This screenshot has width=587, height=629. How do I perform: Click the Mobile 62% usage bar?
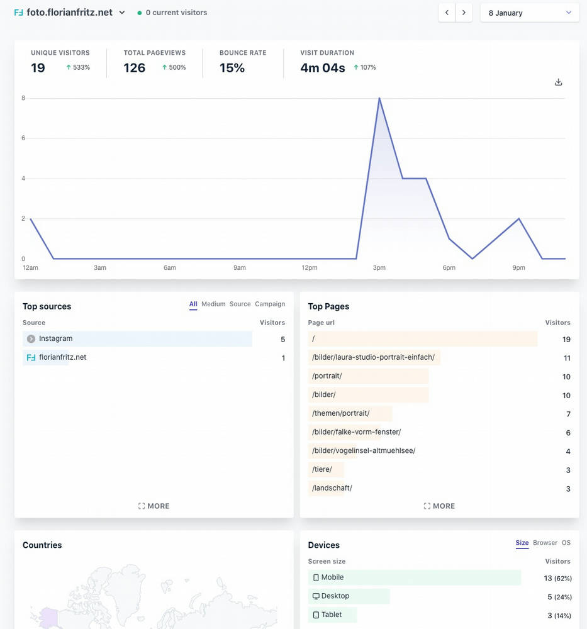click(415, 577)
